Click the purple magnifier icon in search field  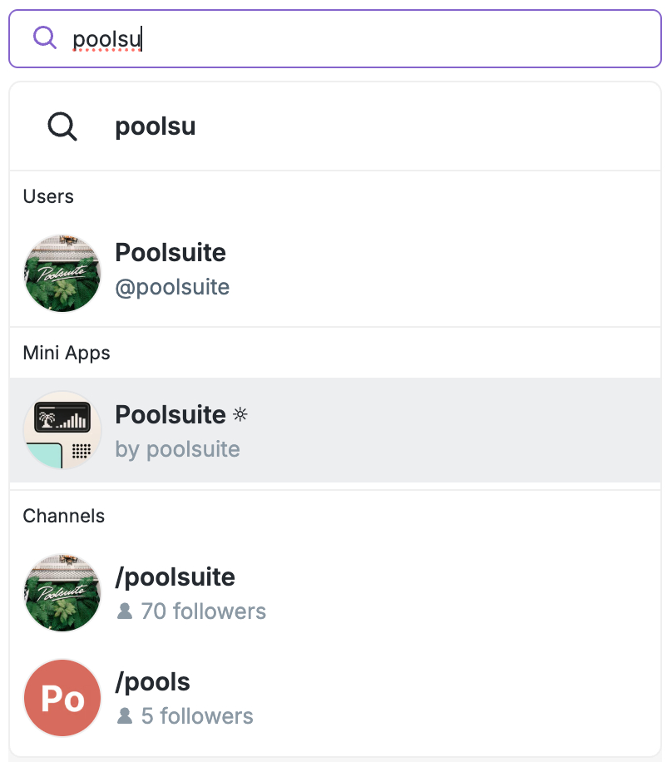(x=44, y=37)
